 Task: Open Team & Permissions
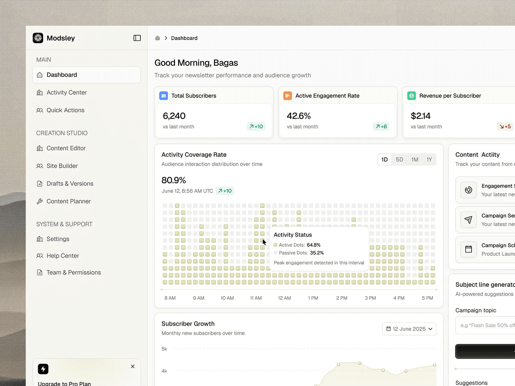coord(87,272)
